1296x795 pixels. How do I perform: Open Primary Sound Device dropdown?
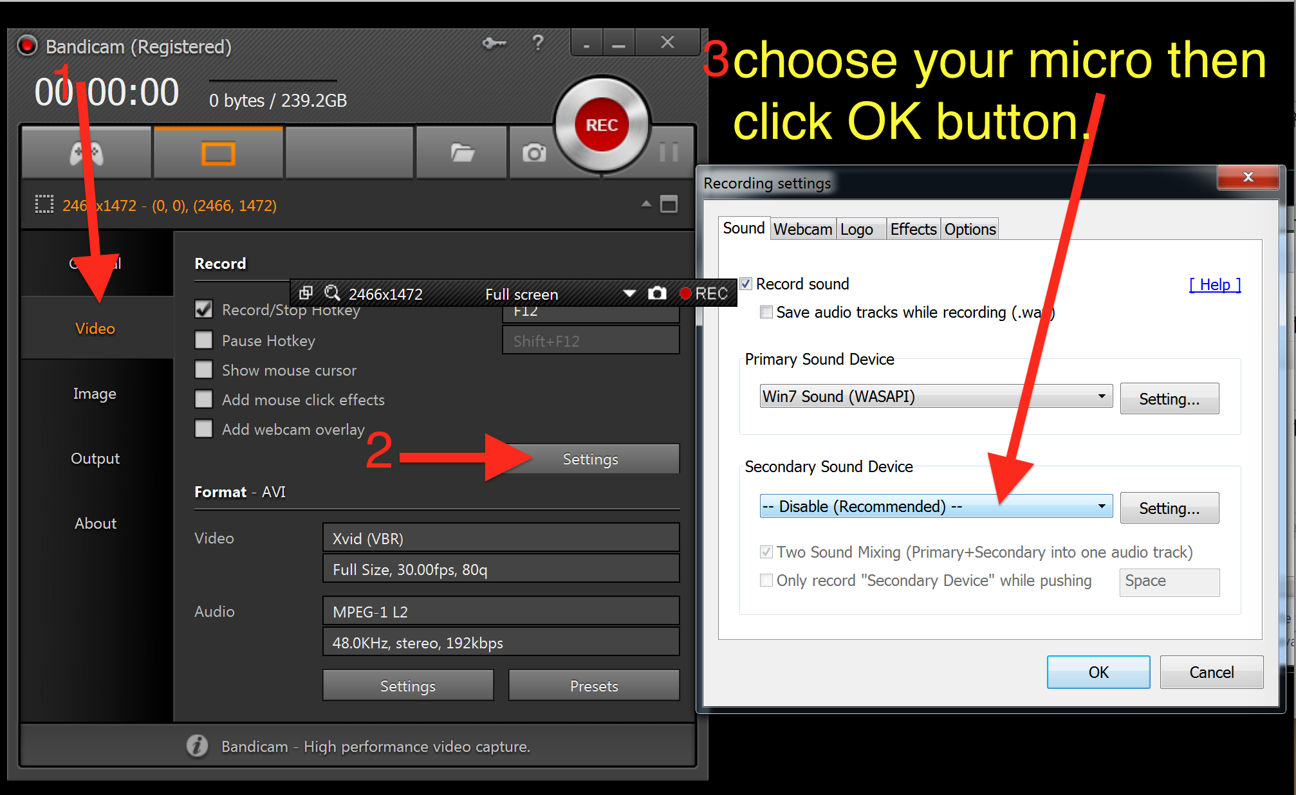(936, 396)
